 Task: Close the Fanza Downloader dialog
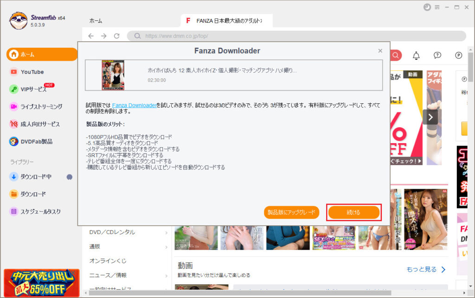tap(380, 51)
